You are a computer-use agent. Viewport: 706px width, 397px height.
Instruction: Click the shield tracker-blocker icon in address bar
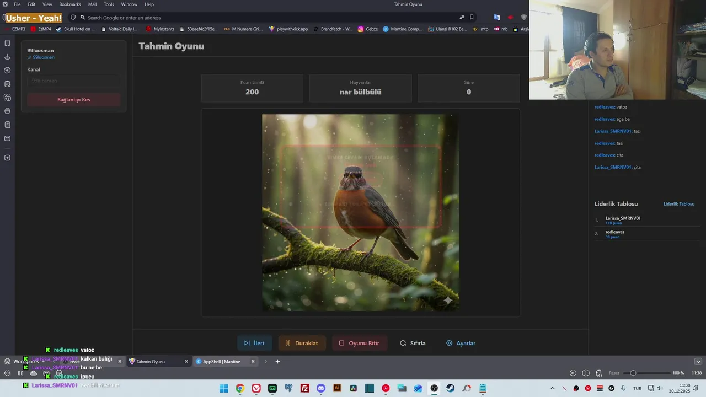coord(73,18)
